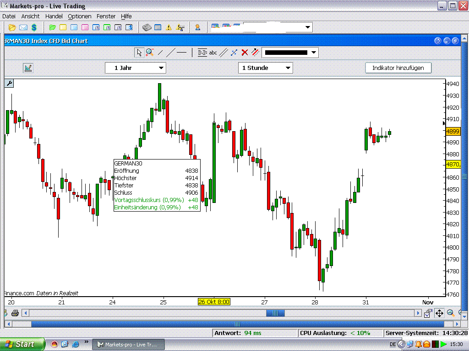Click the envelope mail icon

pos(23,27)
